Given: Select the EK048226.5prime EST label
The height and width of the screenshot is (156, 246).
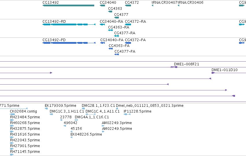Looking at the screenshot, I should coord(86,134).
